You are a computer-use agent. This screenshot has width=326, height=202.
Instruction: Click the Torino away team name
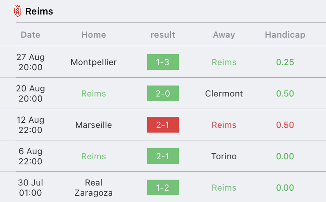point(224,156)
